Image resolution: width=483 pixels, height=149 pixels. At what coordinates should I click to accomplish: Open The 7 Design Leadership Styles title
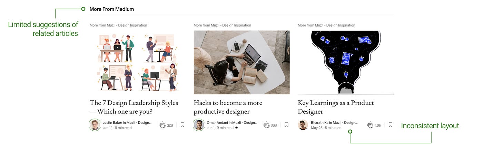coord(134,107)
